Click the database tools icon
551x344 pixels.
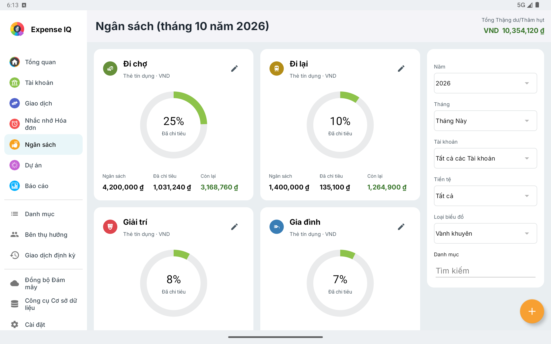[15, 304]
